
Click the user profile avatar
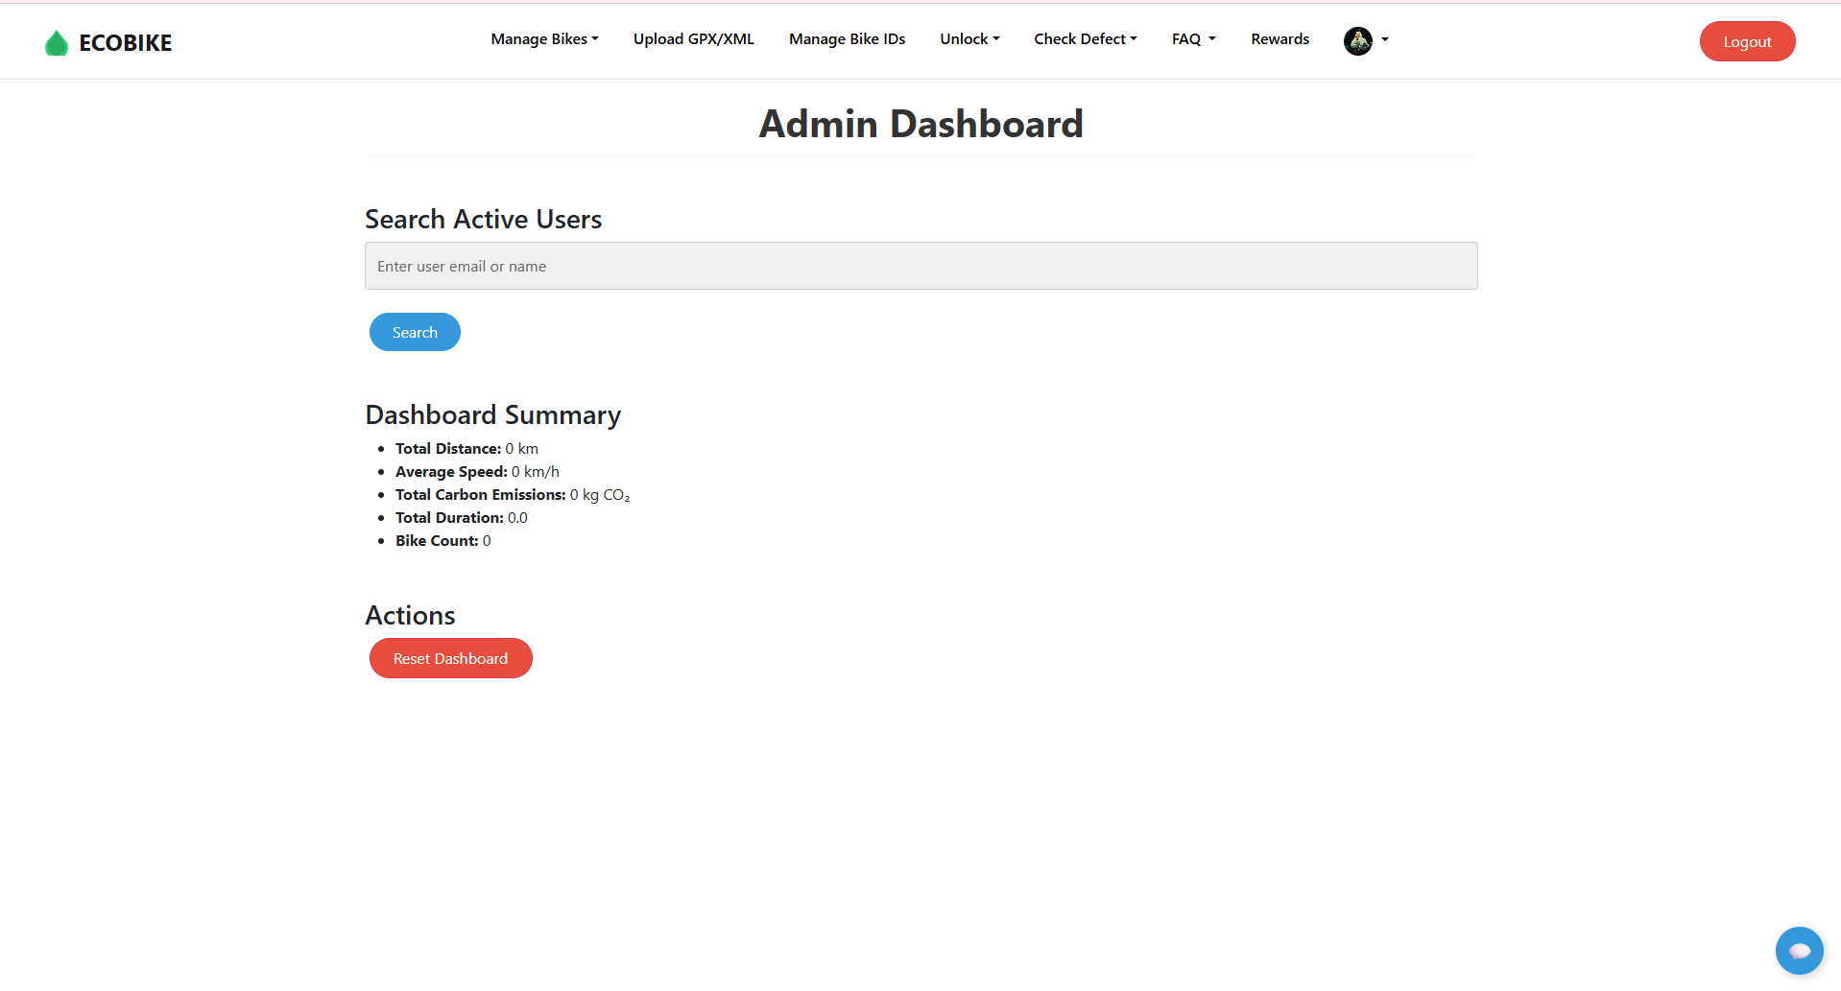[1357, 40]
